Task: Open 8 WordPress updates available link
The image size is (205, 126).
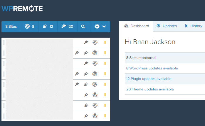Action: pyautogui.click(x=152, y=68)
